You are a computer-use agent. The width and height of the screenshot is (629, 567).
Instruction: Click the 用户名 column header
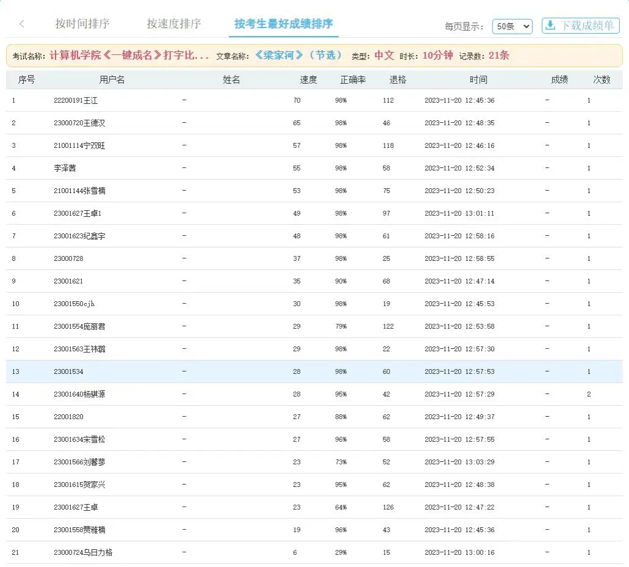[x=112, y=80]
